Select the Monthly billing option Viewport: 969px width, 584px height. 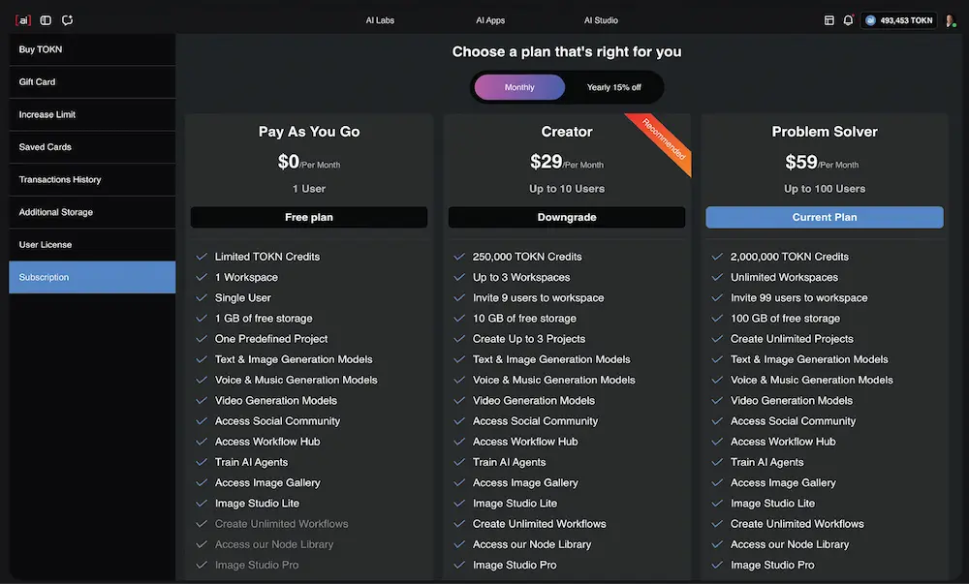pos(519,87)
